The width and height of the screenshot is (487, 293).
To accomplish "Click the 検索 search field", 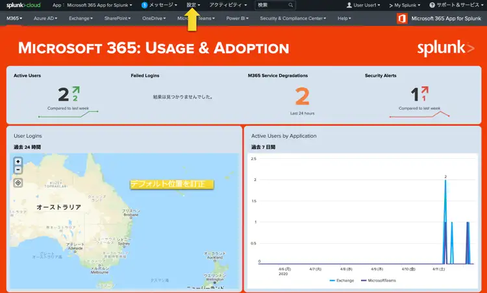I will (275, 5).
